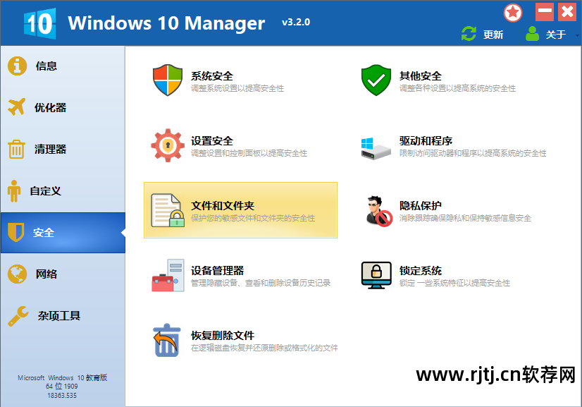Select the globe 网络 icon

17,274
